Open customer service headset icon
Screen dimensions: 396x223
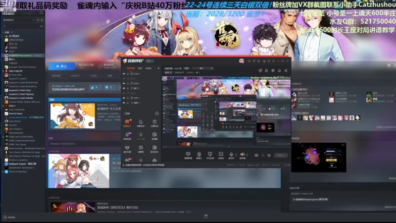249,61
